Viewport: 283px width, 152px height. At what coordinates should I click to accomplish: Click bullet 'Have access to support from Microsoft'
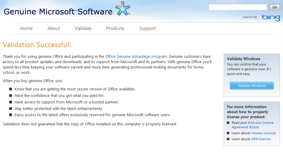(67, 102)
